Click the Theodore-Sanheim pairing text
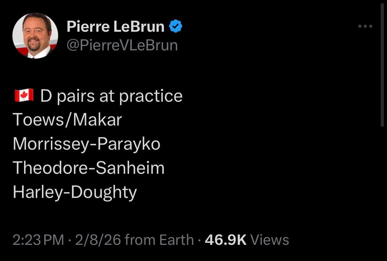The width and height of the screenshot is (387, 261). (88, 168)
